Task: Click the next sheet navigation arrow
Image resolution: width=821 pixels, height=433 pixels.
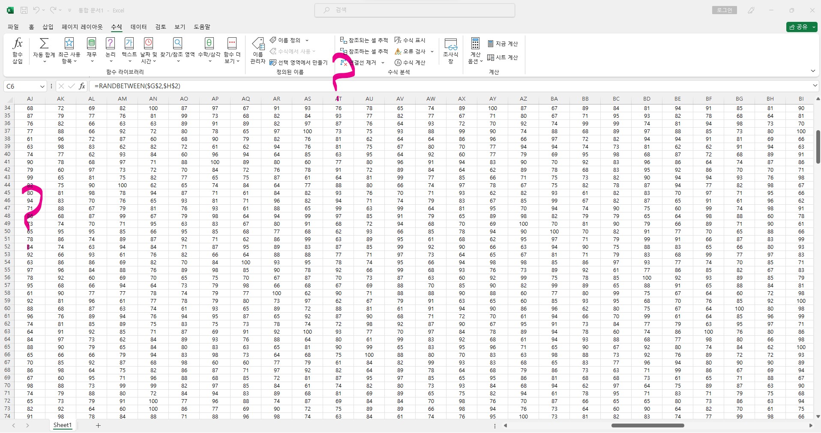Action: coord(27,425)
